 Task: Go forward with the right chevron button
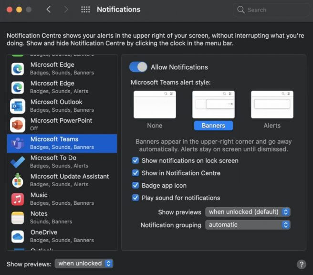(66, 10)
